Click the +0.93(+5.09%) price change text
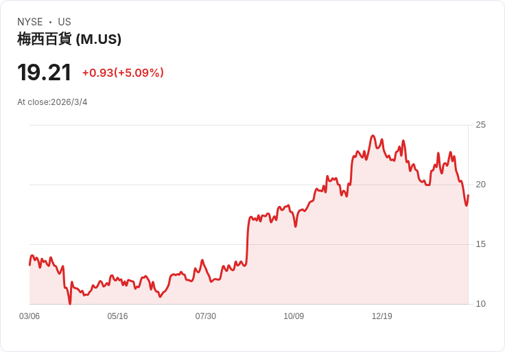Viewport: 505px width, 352px height. (123, 73)
